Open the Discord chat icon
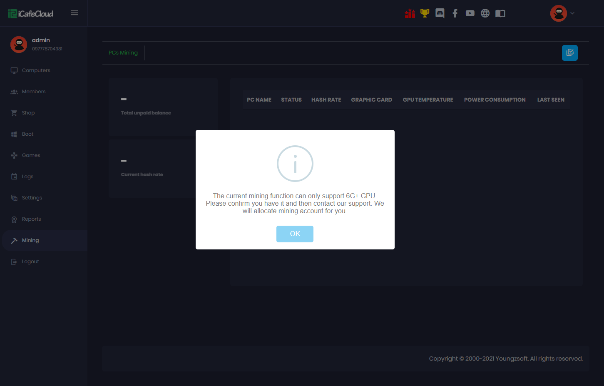The image size is (604, 386). (440, 13)
